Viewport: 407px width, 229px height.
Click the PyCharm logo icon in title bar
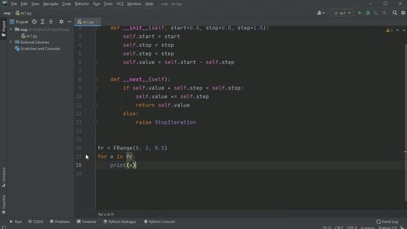click(4, 4)
